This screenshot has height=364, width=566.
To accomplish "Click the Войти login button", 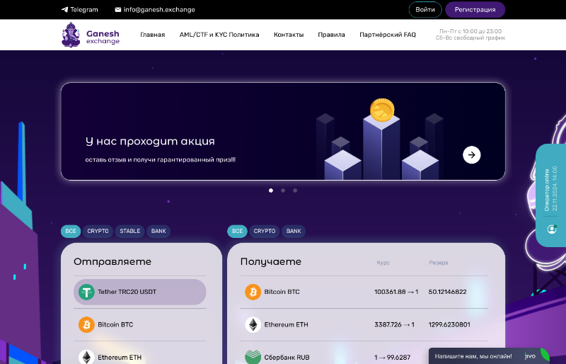I will pos(425,10).
